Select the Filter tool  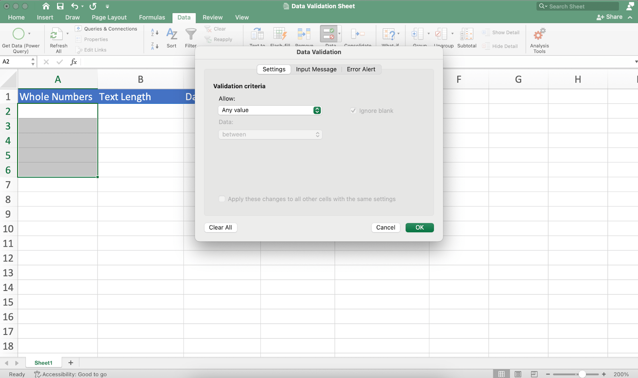click(x=190, y=38)
